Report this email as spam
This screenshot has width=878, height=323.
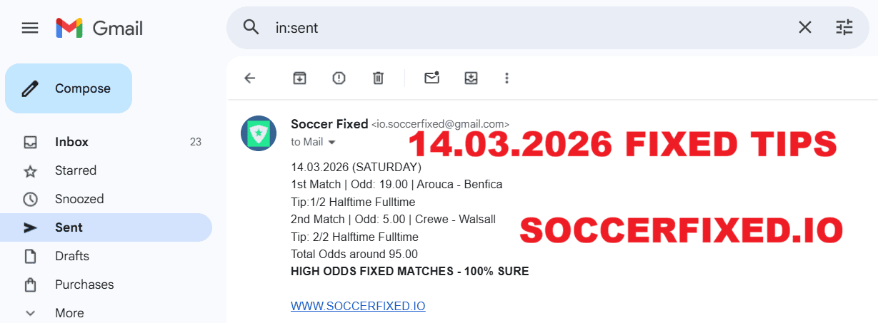(339, 78)
